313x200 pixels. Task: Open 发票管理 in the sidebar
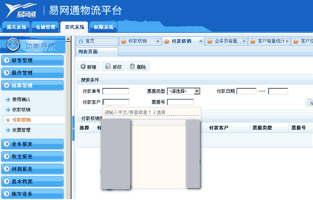pos(21,130)
